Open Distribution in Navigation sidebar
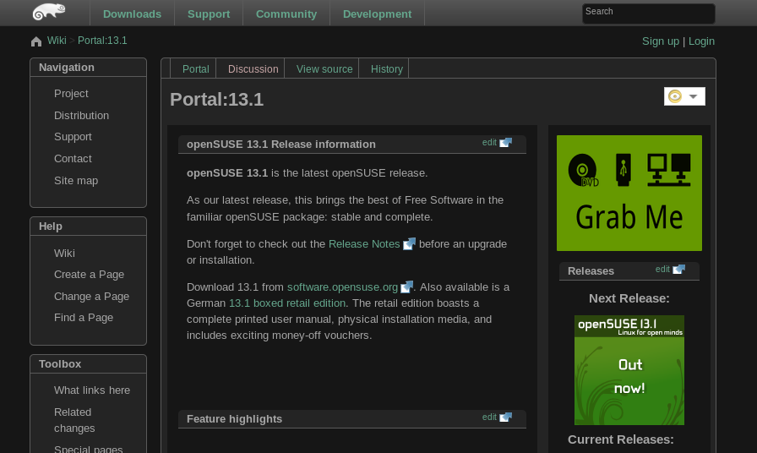Image resolution: width=757 pixels, height=453 pixels. point(82,116)
